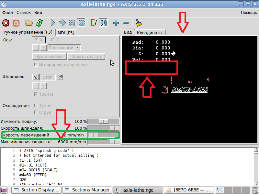Open Станок menu

24,13
